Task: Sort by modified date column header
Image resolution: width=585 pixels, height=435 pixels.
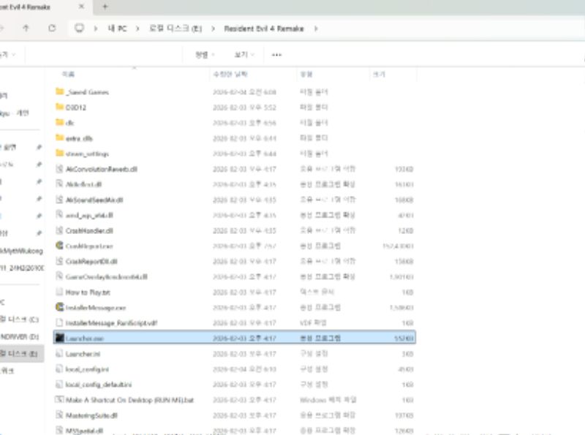Action: coord(230,75)
